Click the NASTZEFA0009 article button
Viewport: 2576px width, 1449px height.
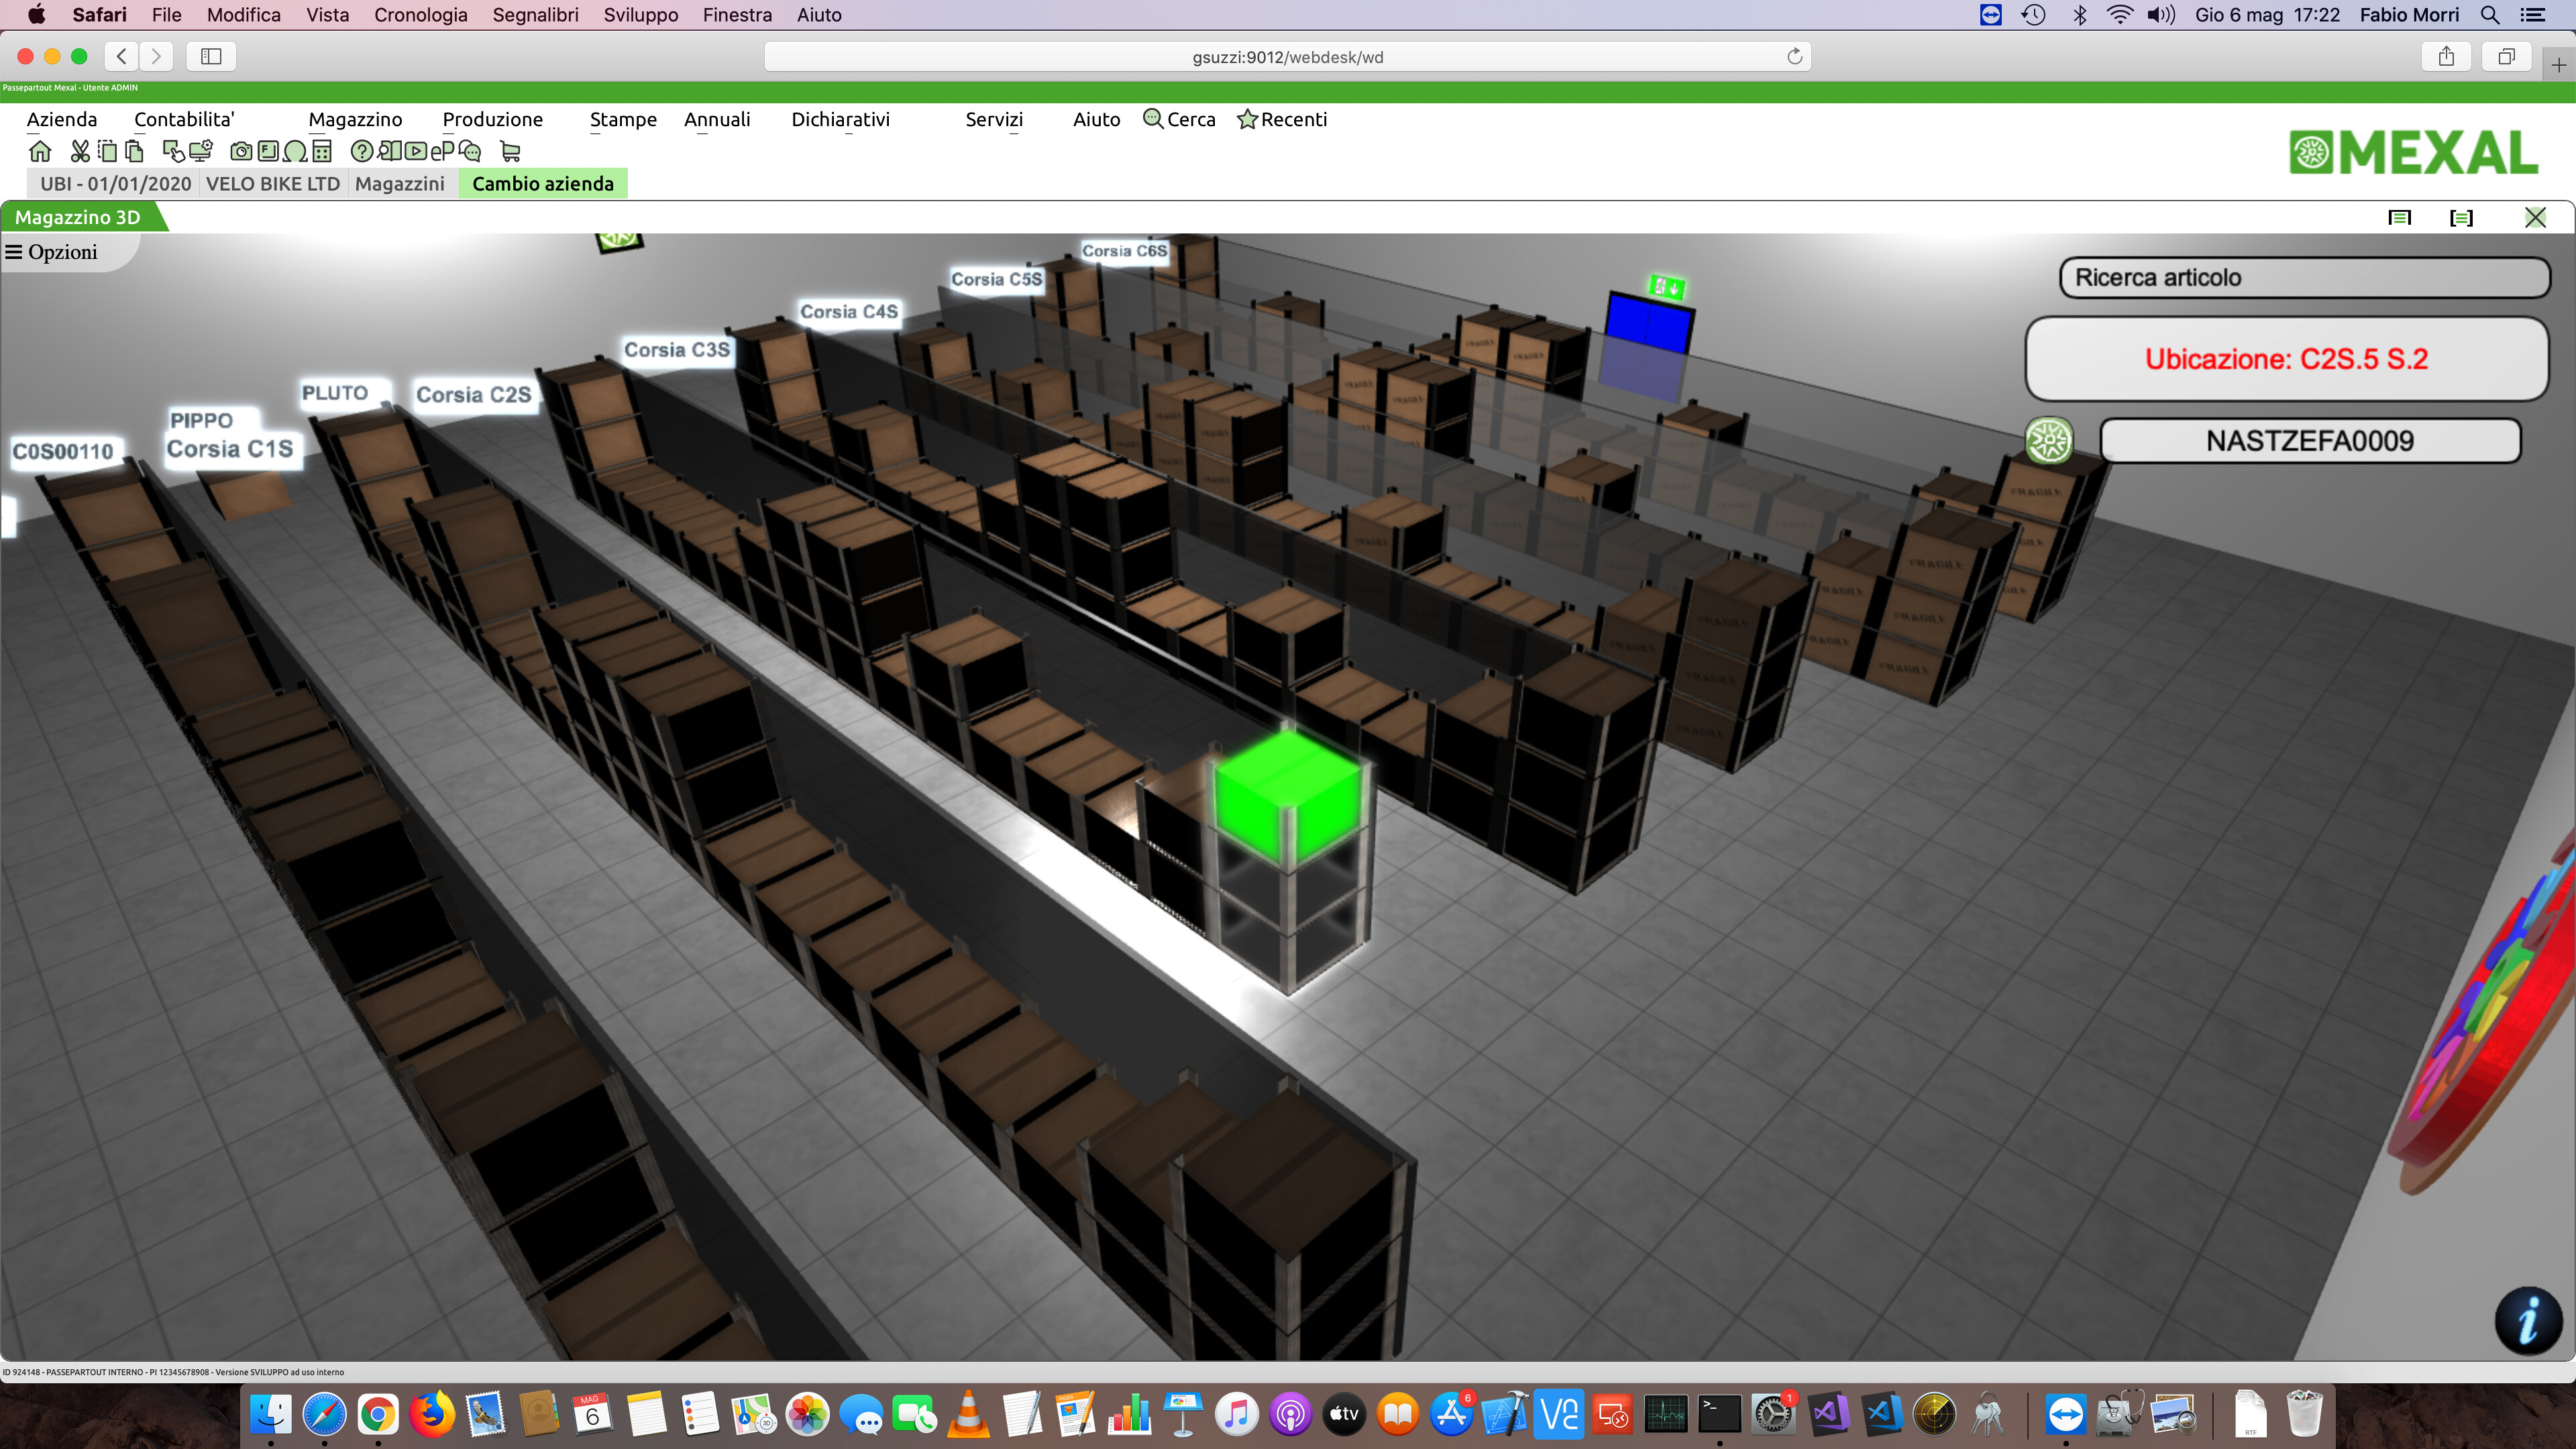(x=2309, y=441)
